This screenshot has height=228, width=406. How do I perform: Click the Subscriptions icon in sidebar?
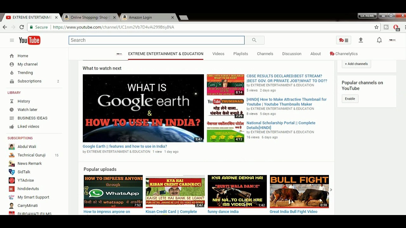12,81
